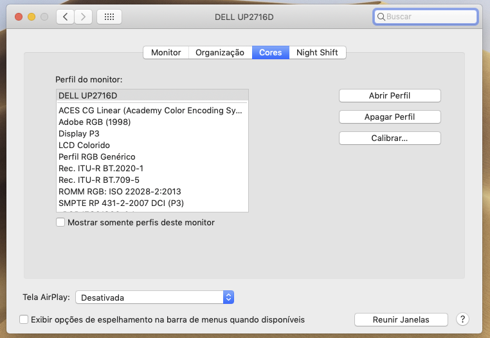Image resolution: width=490 pixels, height=338 pixels.
Task: Select Adobe RGB (1998) profile
Action: click(x=152, y=122)
